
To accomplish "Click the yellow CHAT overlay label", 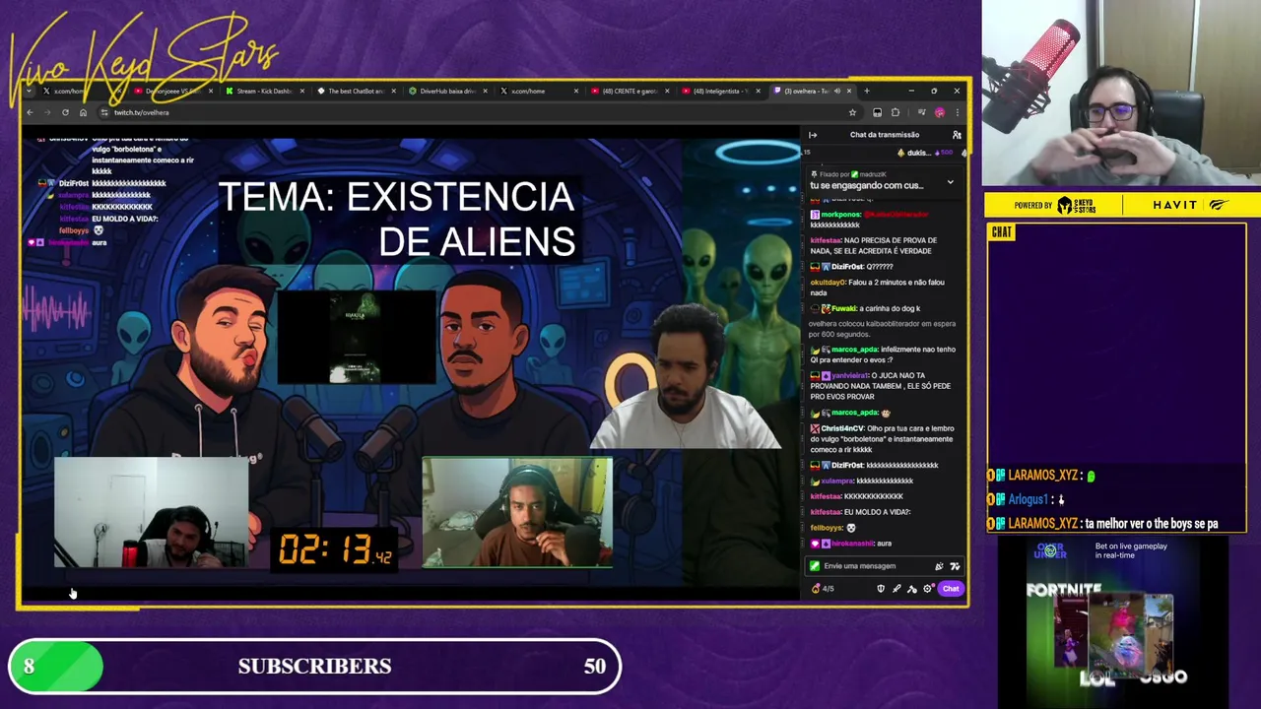I will coord(1002,232).
